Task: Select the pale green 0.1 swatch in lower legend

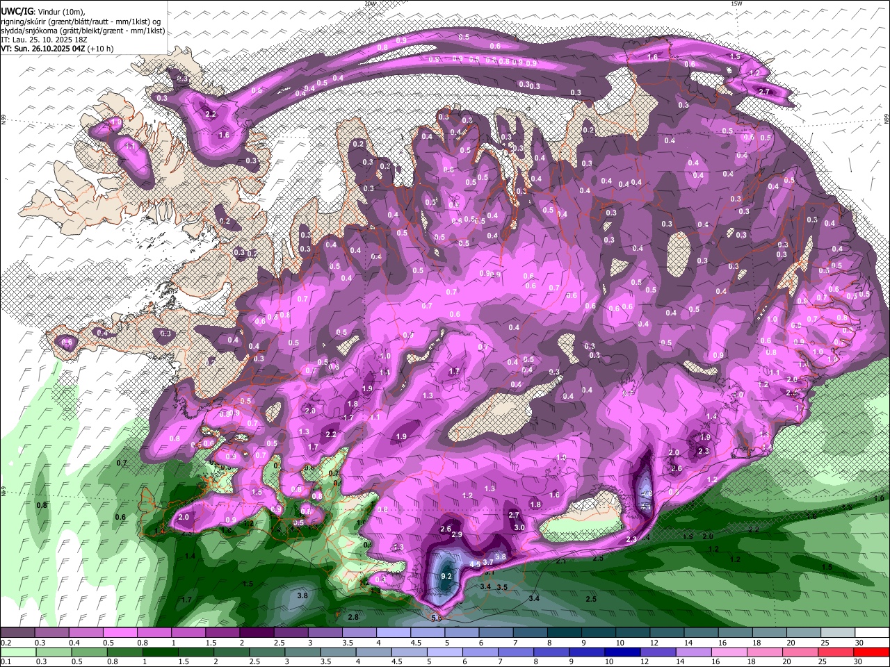Action: click(17, 652)
